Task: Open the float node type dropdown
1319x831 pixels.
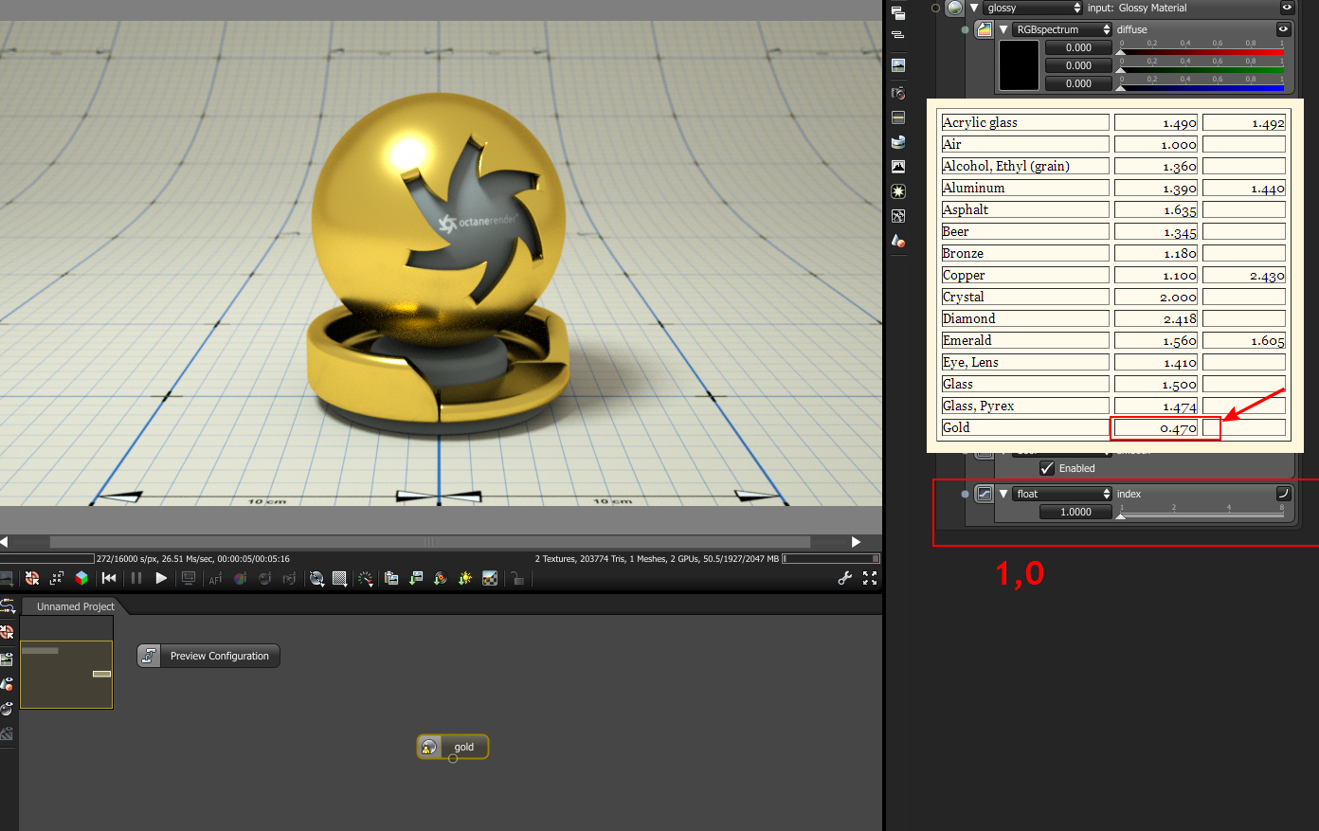Action: [x=1061, y=494]
